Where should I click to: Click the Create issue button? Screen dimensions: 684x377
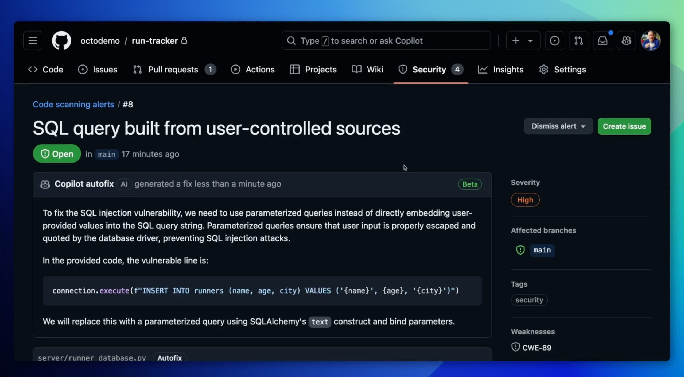click(x=624, y=126)
